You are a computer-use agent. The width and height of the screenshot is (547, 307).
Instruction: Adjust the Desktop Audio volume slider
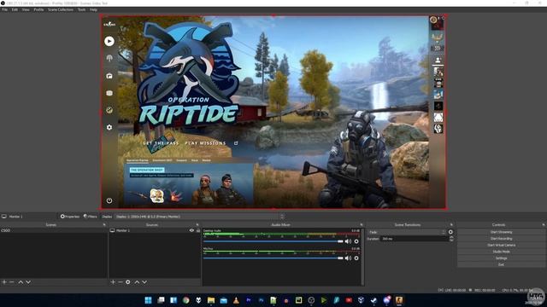(273, 241)
